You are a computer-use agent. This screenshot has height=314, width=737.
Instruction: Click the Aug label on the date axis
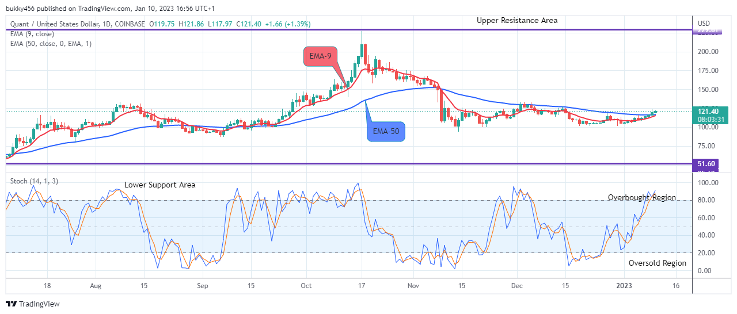pos(96,285)
